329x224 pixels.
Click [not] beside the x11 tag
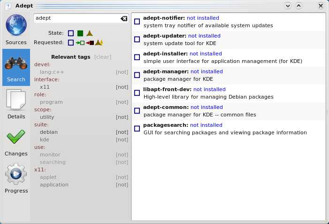[x=122, y=87]
